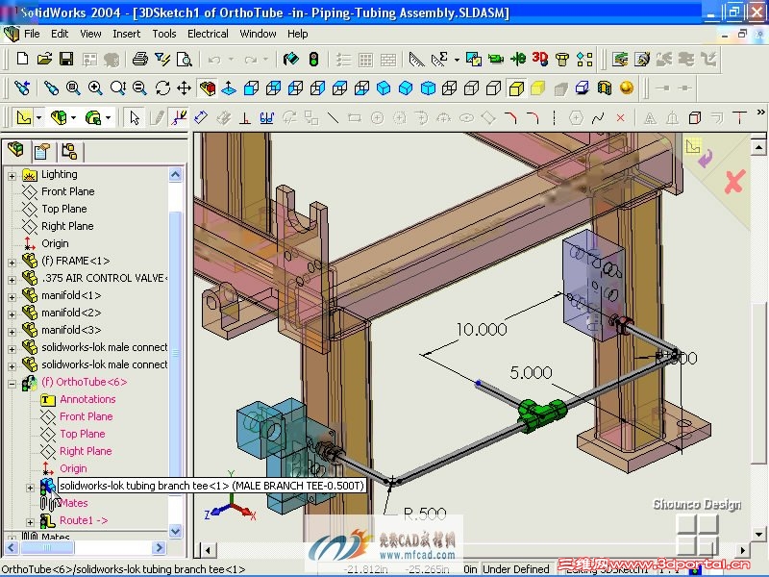
Task: Switch to Shaded display mode
Action: (538, 88)
